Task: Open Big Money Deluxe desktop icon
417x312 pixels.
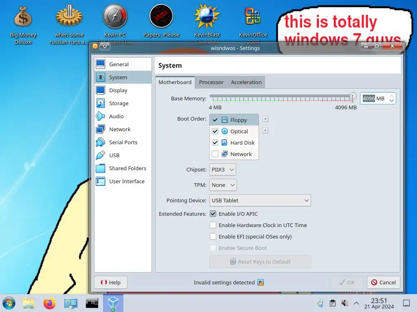Action: (23, 26)
